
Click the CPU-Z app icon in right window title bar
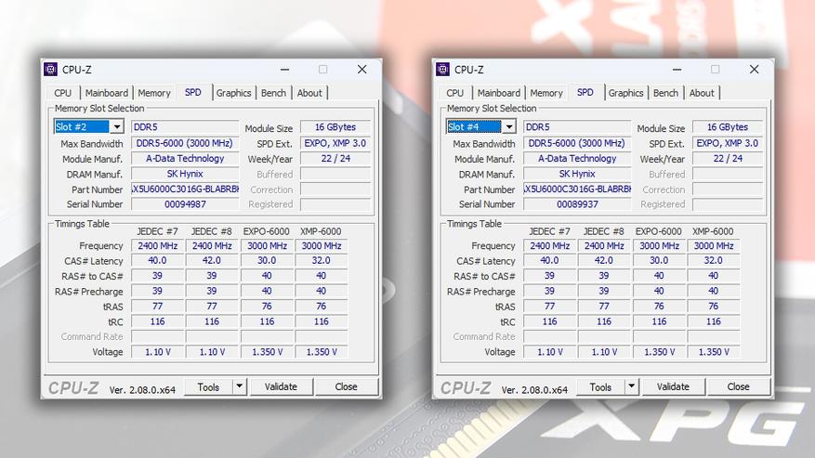point(443,69)
